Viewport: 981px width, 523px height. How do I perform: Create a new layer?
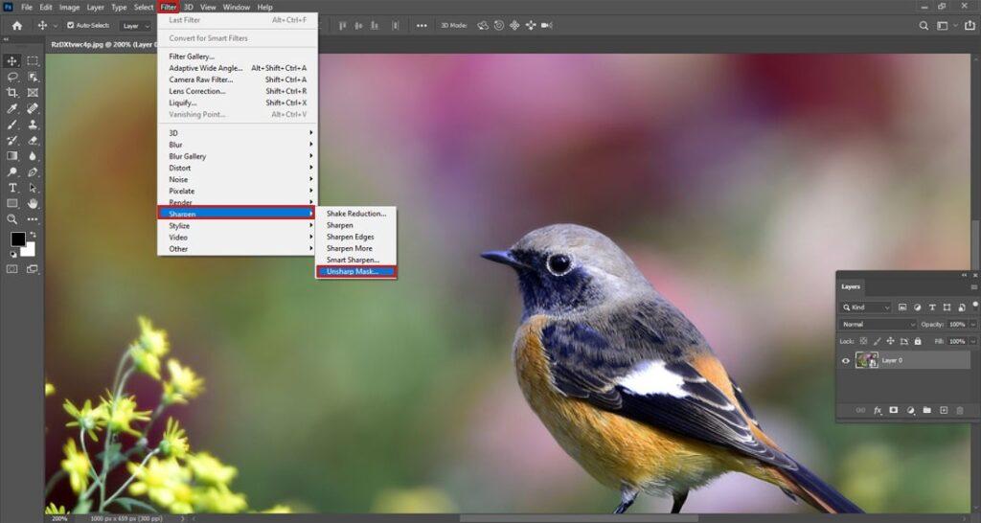(944, 410)
